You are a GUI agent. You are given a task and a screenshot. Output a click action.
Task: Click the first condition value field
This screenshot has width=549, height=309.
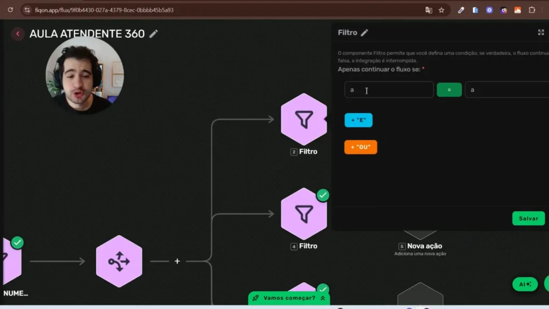(x=389, y=90)
